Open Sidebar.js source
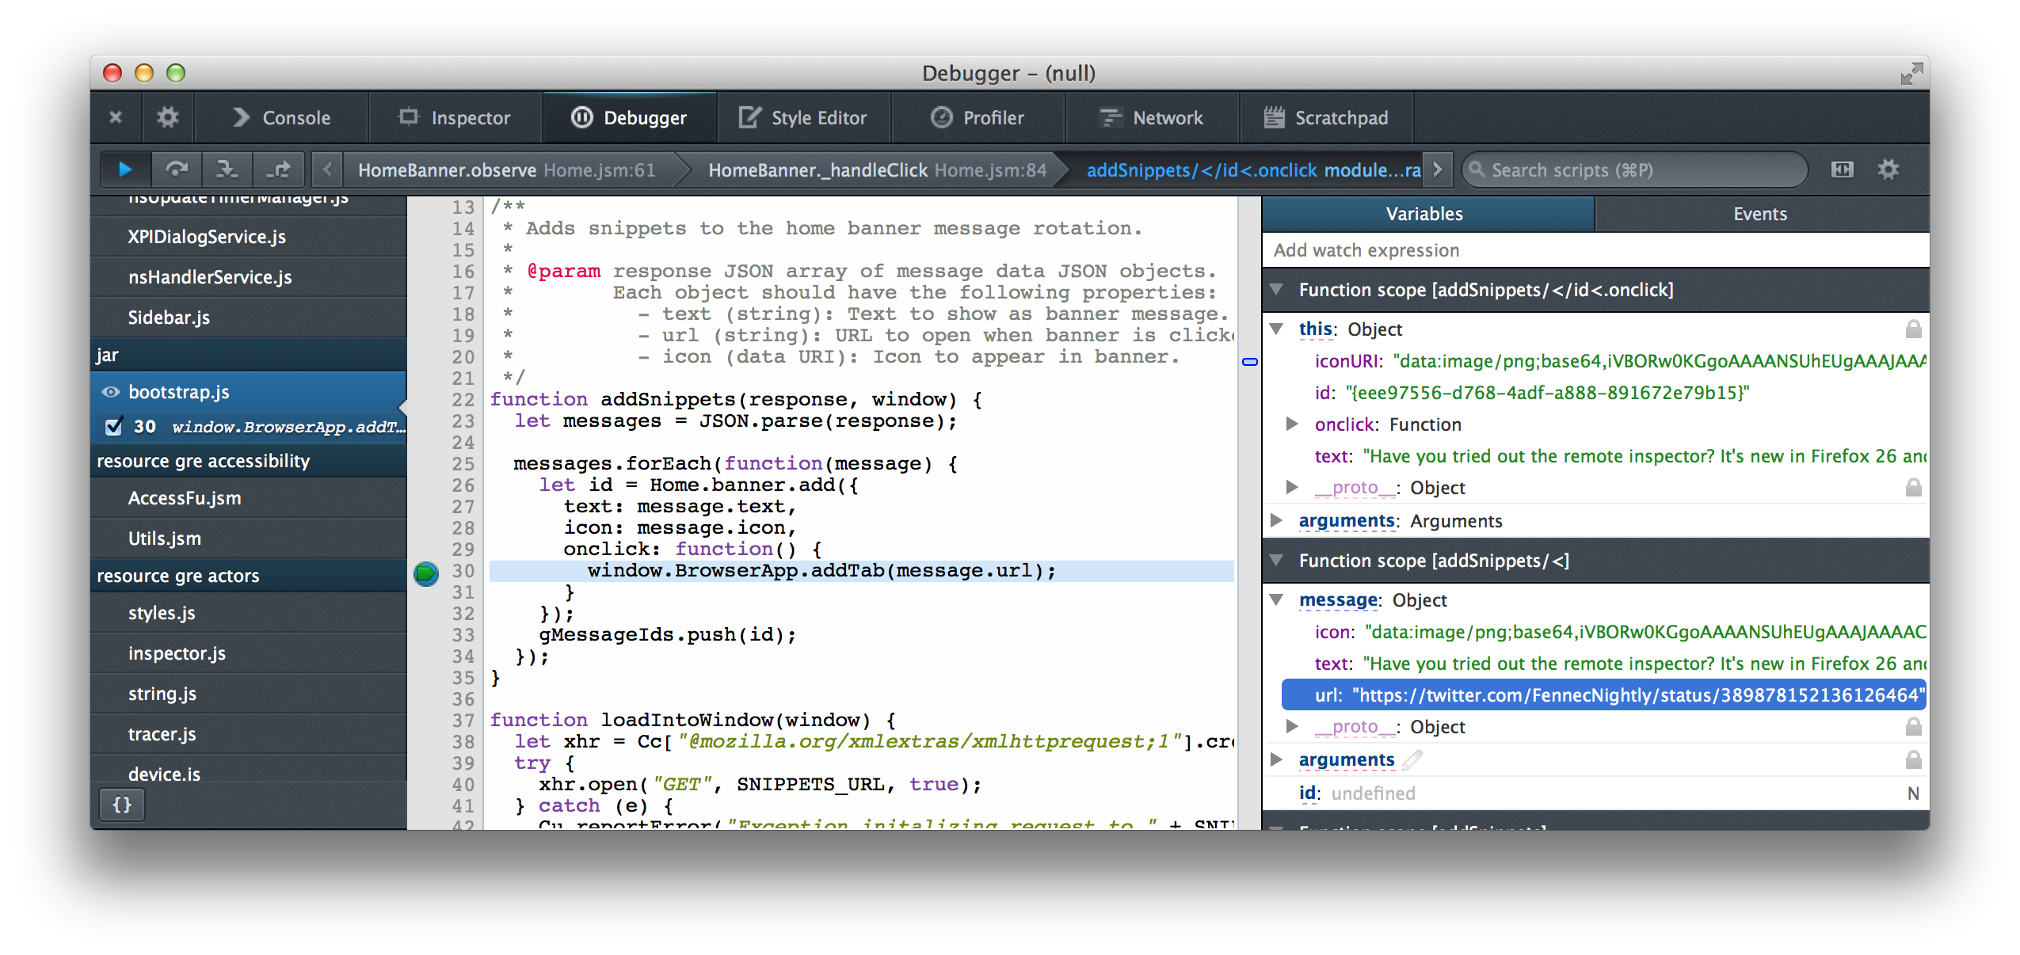This screenshot has width=2020, height=955. coord(249,318)
